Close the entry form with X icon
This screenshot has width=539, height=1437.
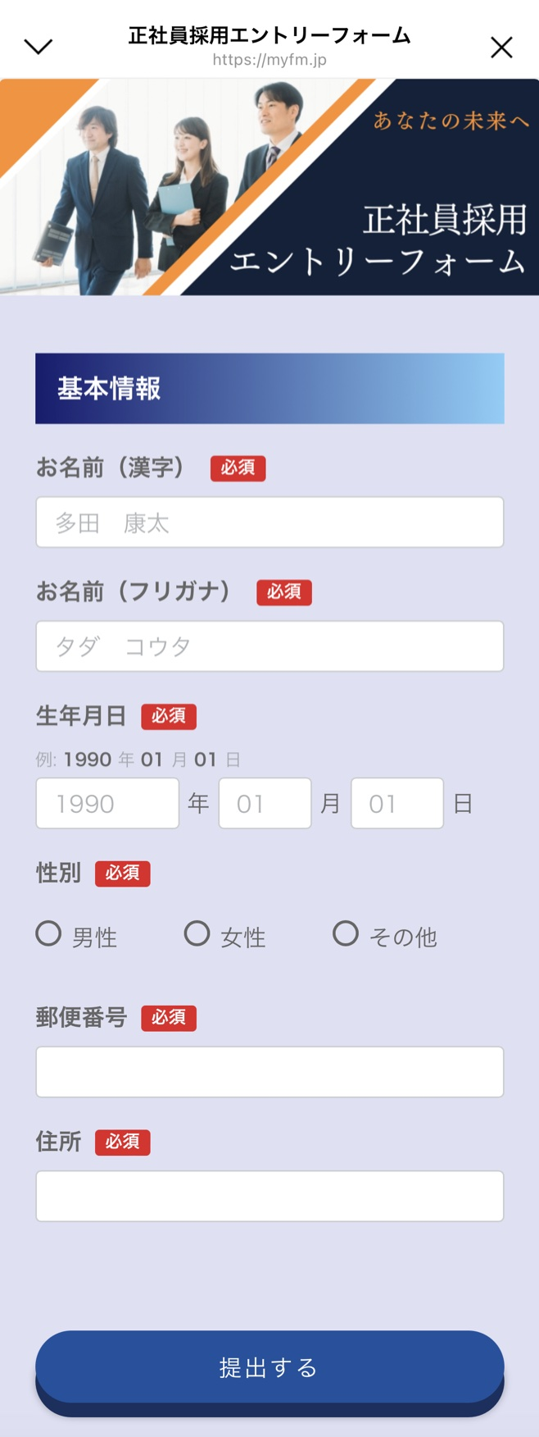pos(501,48)
